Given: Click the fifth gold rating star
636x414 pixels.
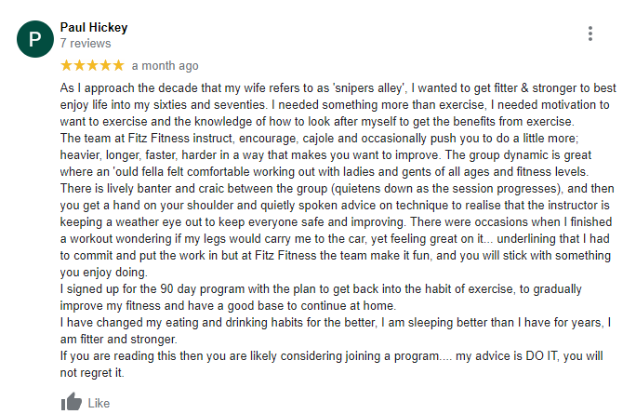Looking at the screenshot, I should (118, 65).
